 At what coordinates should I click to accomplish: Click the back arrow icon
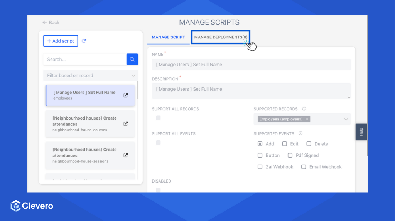coord(45,23)
